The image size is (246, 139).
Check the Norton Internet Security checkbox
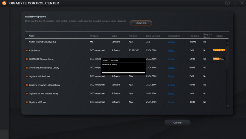(x=27, y=42)
